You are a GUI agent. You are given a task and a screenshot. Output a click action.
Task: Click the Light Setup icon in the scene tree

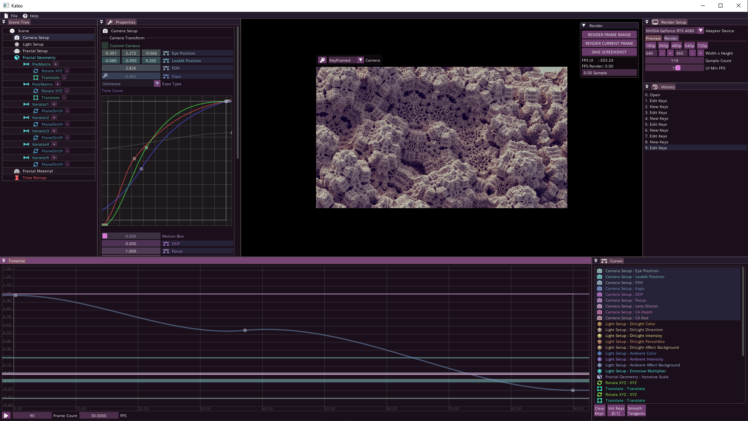coord(17,44)
